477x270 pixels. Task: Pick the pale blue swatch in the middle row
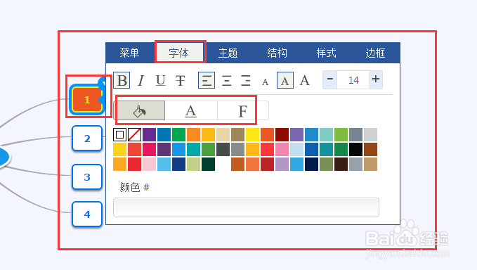click(296, 150)
